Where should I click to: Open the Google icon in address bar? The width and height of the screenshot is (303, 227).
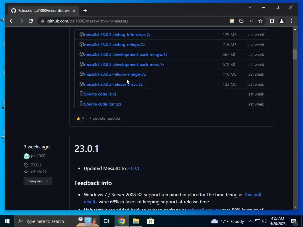(232, 21)
